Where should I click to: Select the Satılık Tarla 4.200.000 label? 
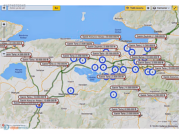click(x=153, y=95)
